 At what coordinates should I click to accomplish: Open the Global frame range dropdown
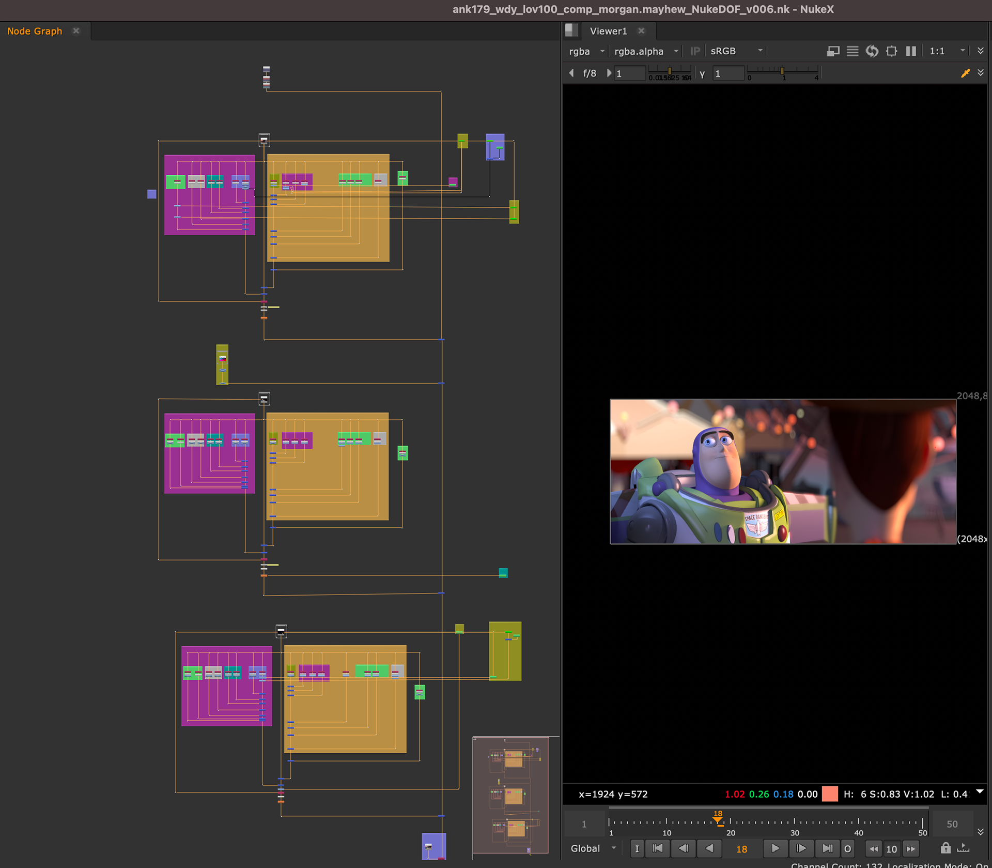593,848
